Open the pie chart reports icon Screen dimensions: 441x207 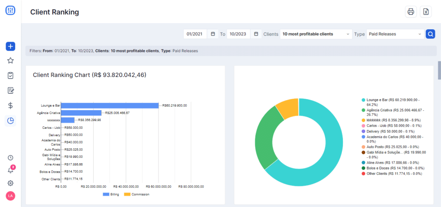point(10,121)
